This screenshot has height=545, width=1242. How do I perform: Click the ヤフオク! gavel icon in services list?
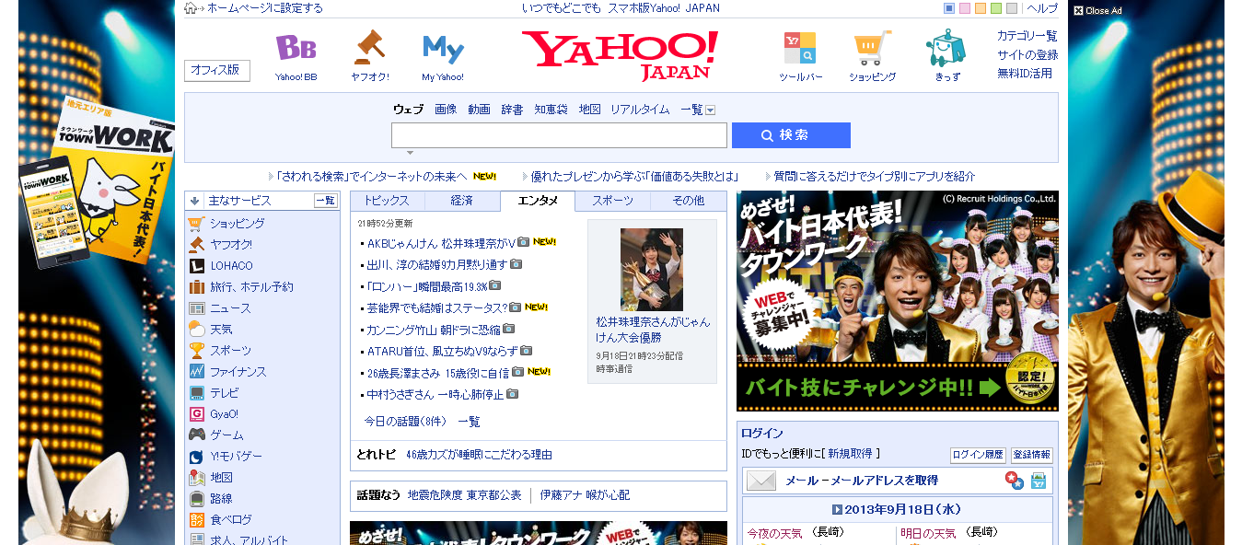(x=196, y=245)
